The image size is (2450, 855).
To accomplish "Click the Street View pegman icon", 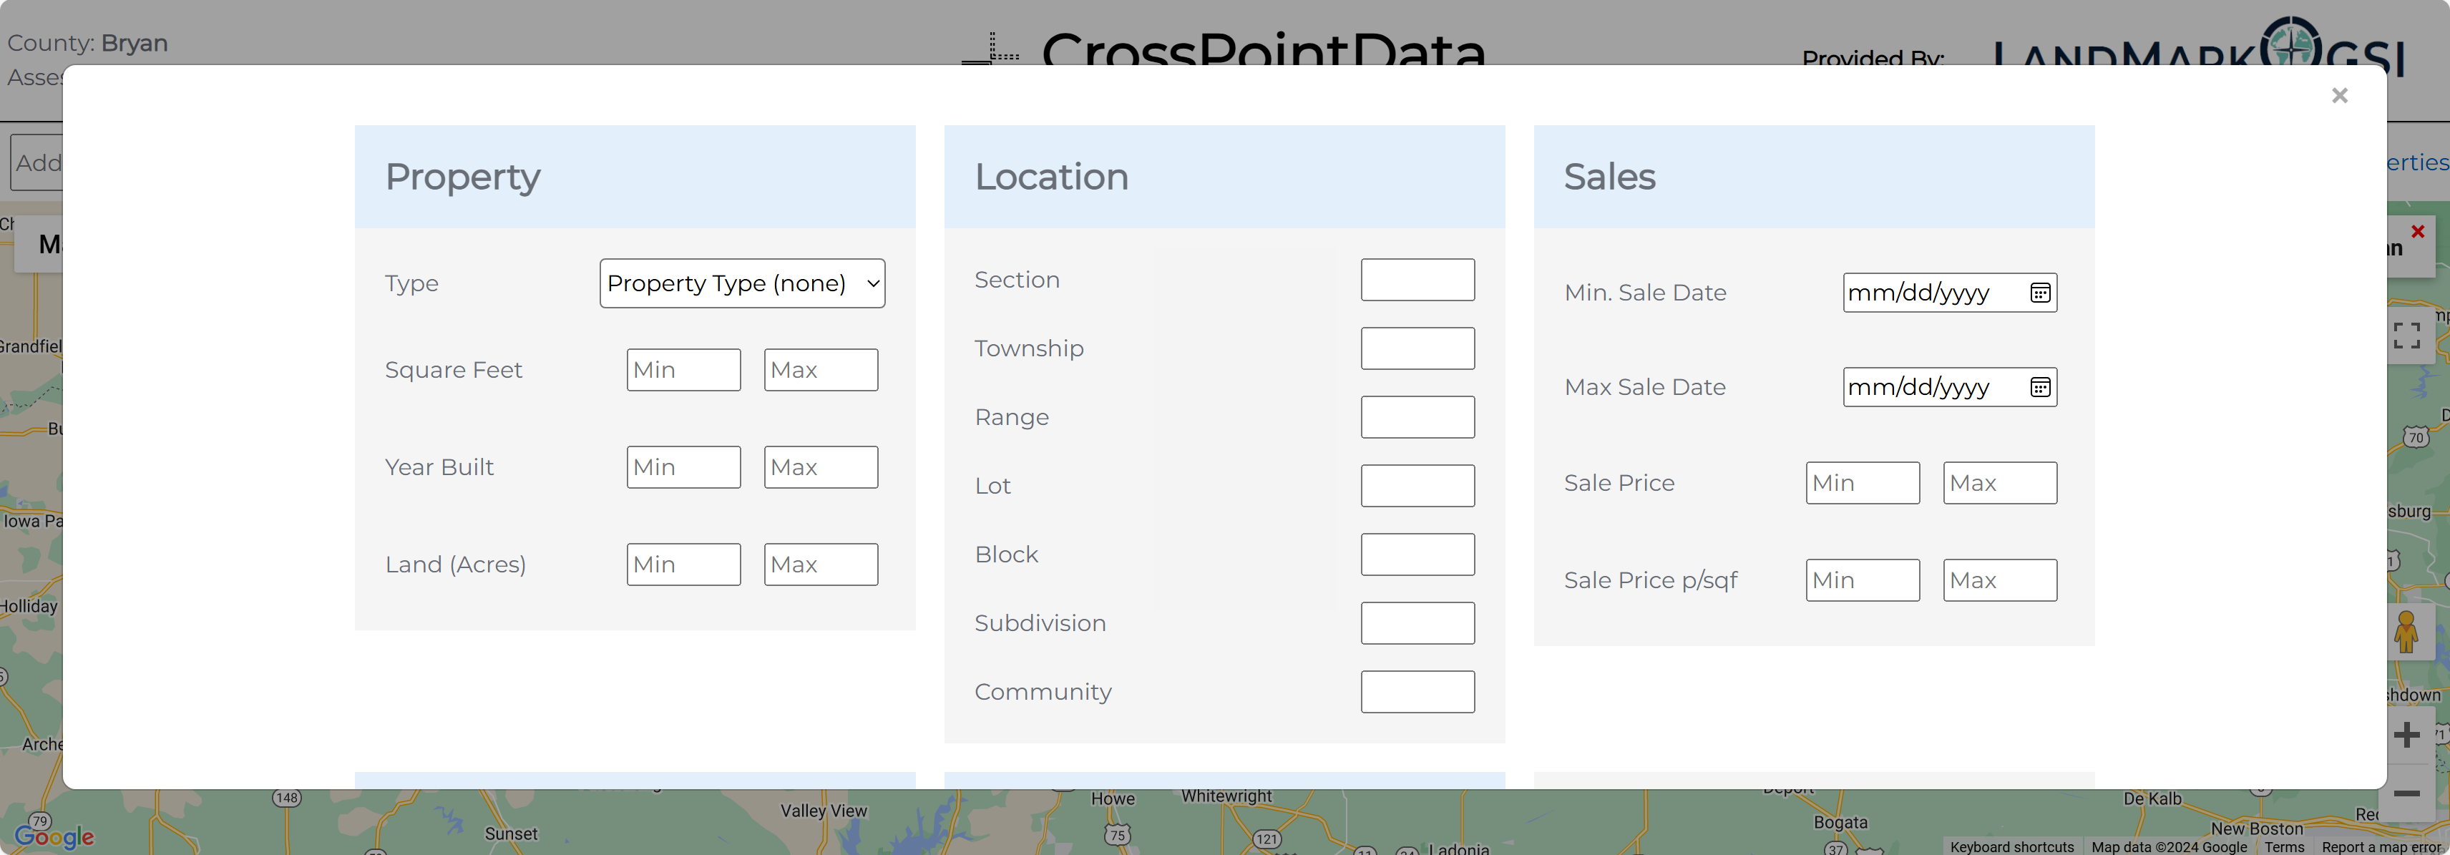I will pos(2406,632).
